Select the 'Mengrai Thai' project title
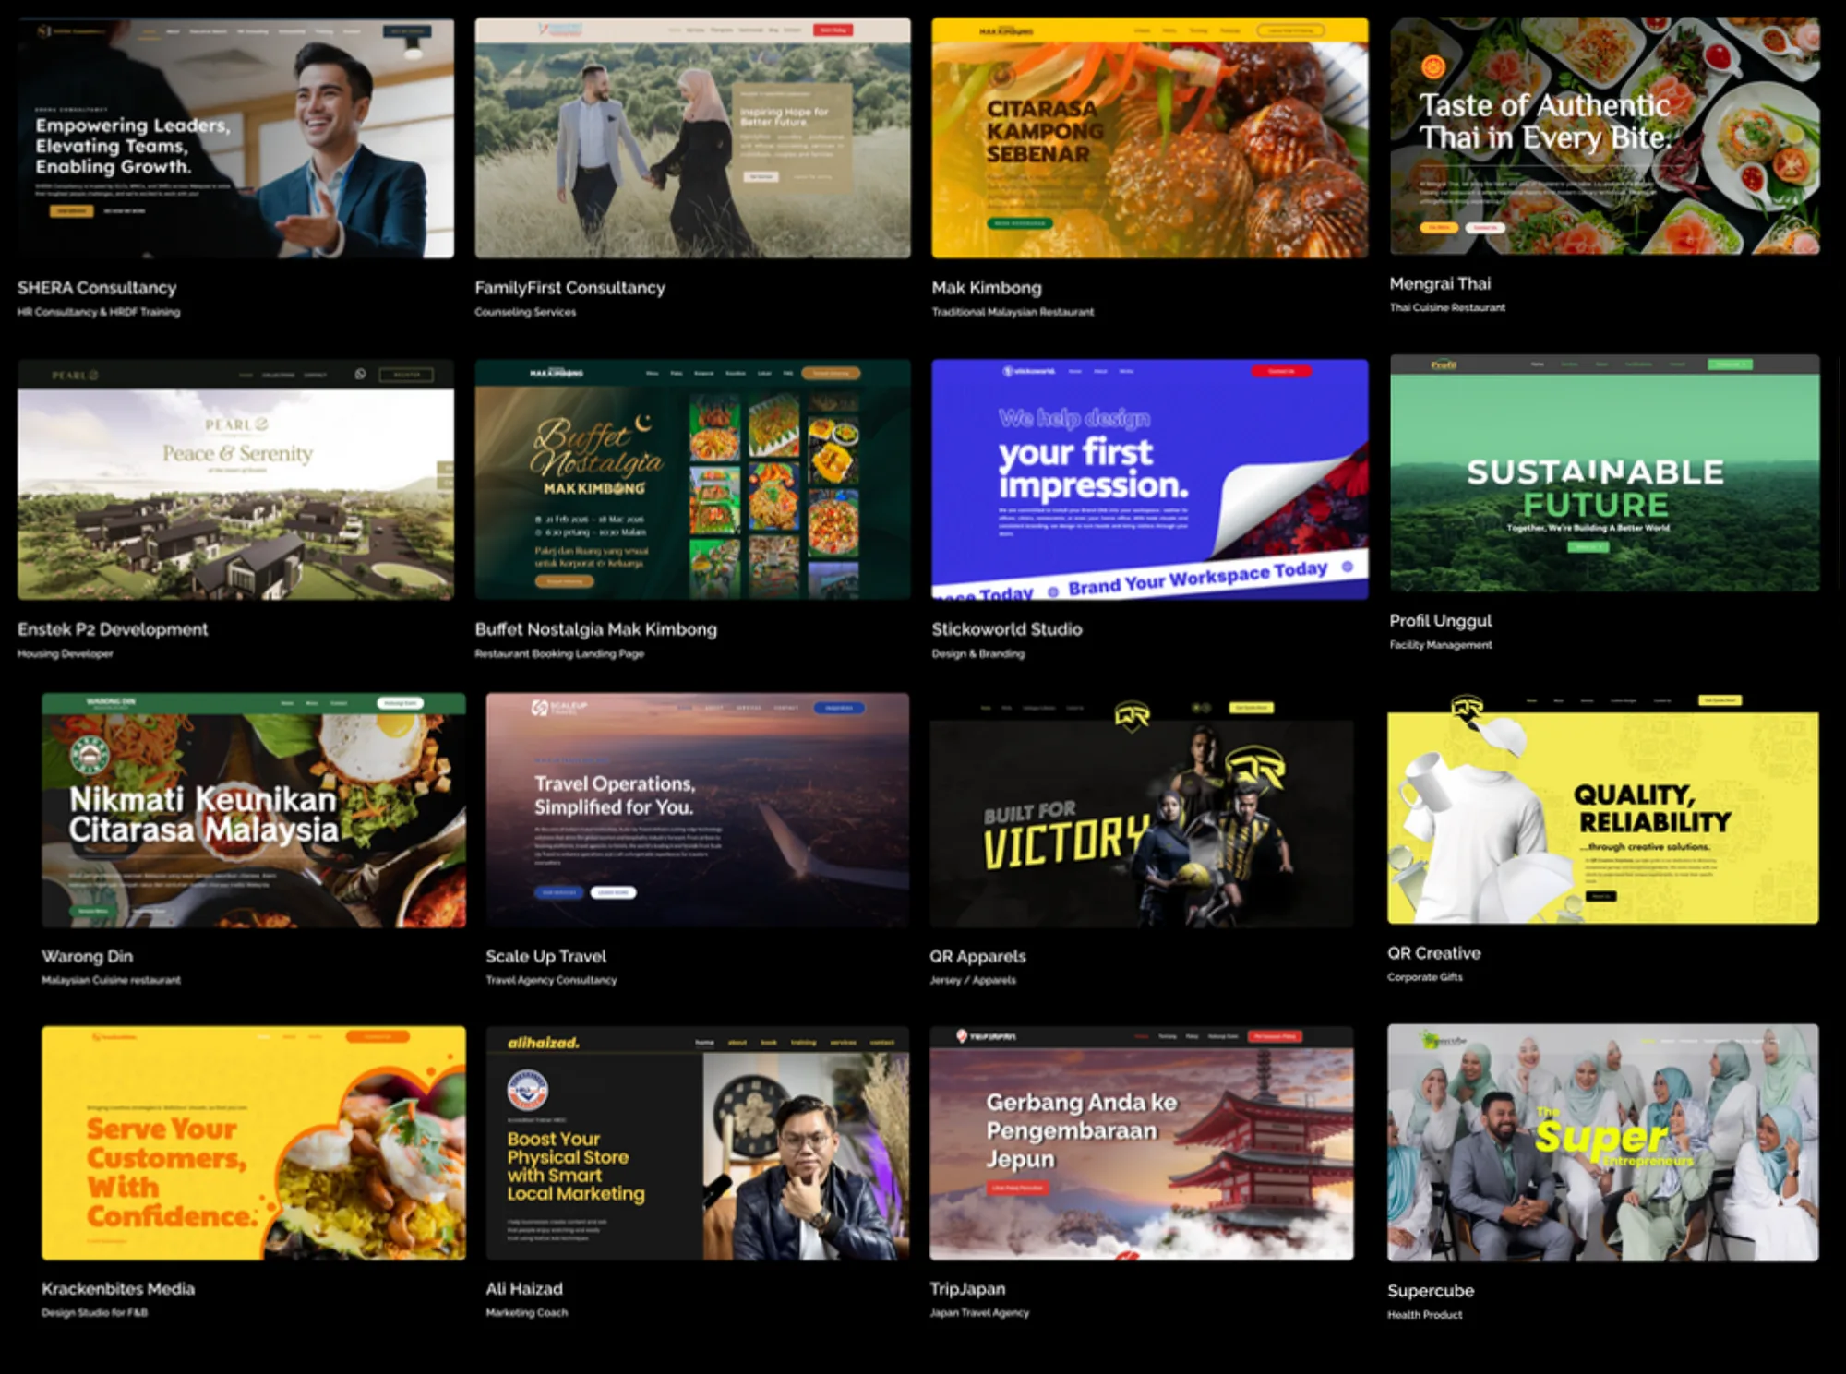The image size is (1846, 1374). (x=1440, y=284)
